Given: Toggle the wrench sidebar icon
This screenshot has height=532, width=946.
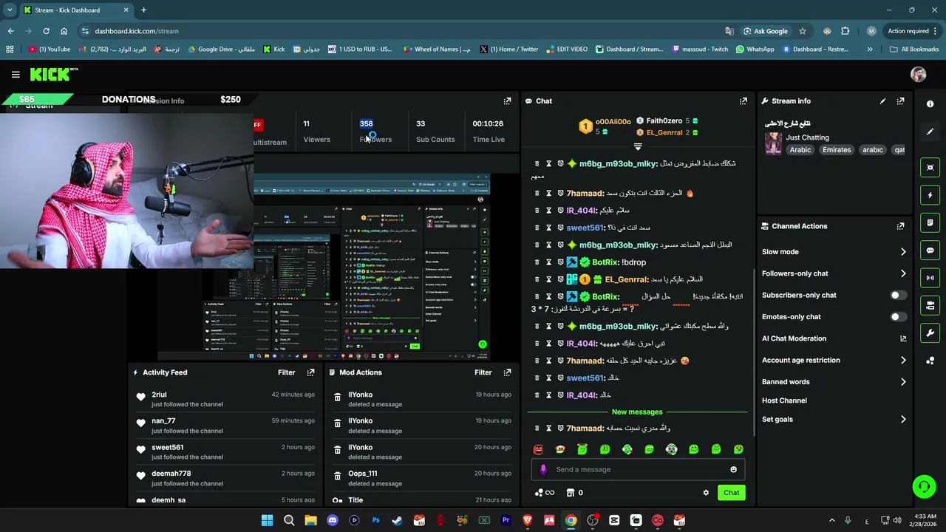Looking at the screenshot, I should tap(930, 333).
